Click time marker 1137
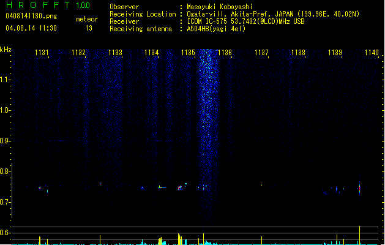The height and width of the screenshot is (245, 385). (261, 53)
